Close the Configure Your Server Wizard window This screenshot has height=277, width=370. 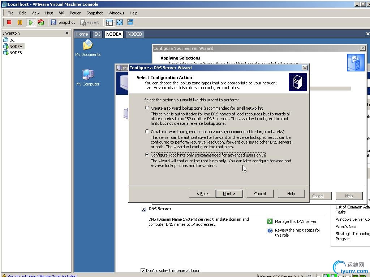pos(363,48)
